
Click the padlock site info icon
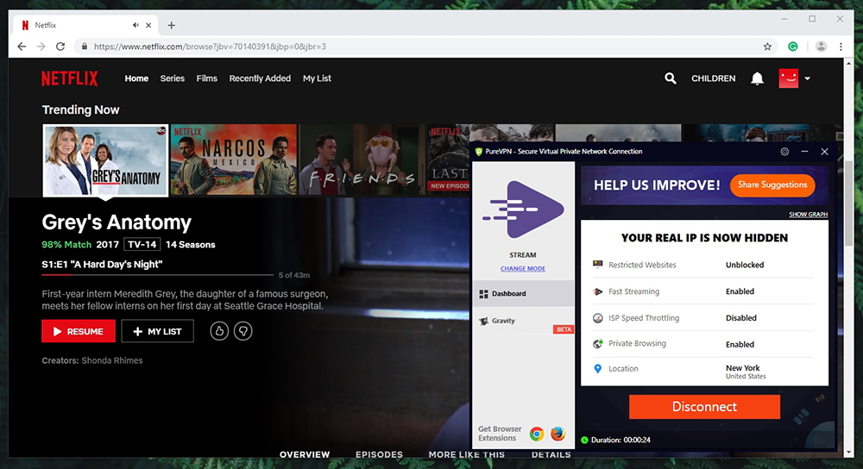[85, 47]
